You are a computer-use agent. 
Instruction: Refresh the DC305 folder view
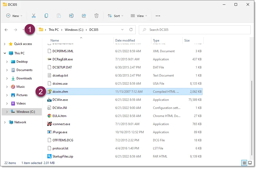131,30
